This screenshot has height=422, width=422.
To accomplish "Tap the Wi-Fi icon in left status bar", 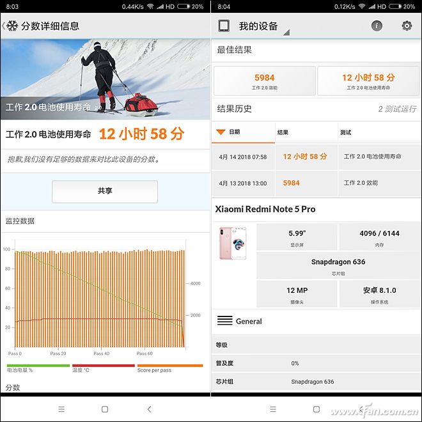I will 150,6.
